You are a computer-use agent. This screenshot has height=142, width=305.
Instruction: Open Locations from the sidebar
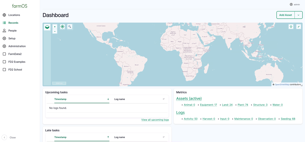pos(14,15)
